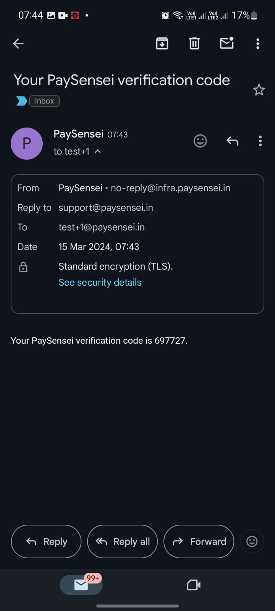This screenshot has width=275, height=611.
Task: Tap the blue importance marker icon
Action: 21,101
